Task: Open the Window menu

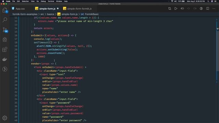Action: 59,1
